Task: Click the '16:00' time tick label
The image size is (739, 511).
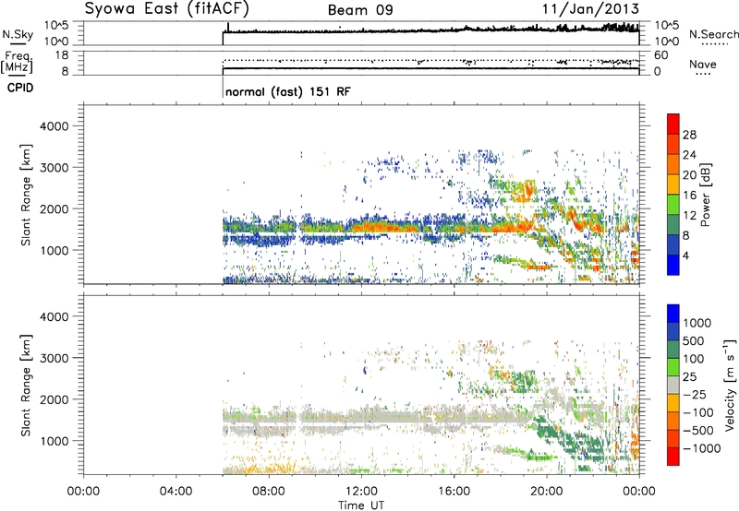Action: [x=454, y=492]
